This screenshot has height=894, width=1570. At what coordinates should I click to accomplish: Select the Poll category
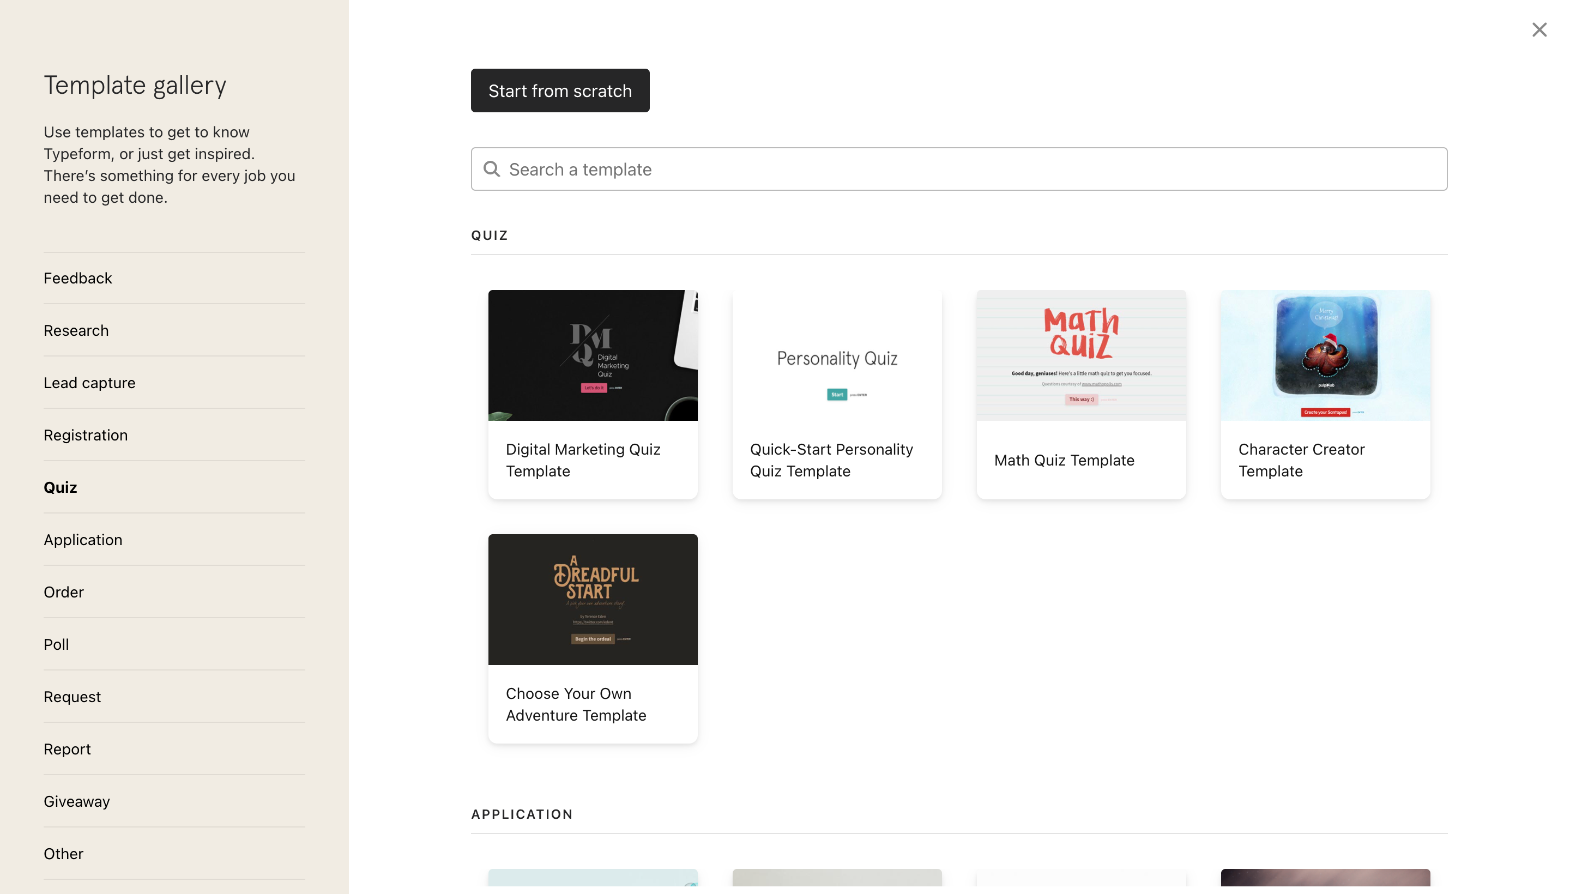57,644
